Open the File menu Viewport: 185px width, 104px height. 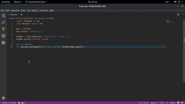2,10
